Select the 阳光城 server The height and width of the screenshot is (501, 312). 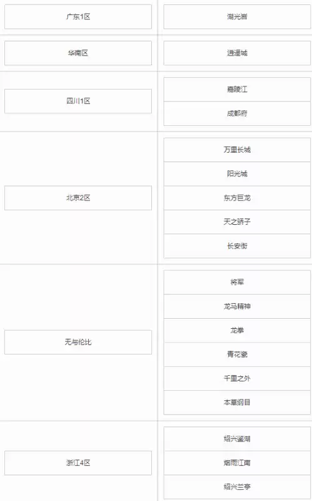pyautogui.click(x=237, y=174)
